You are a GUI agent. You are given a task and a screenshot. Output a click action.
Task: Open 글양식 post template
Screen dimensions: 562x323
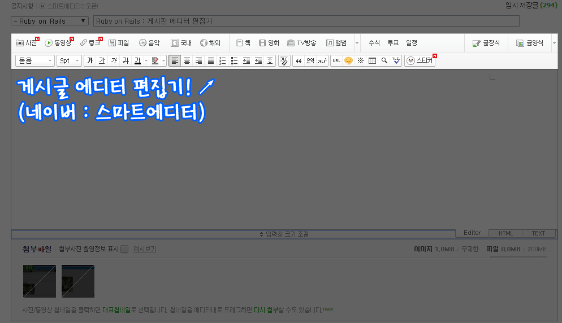click(530, 43)
